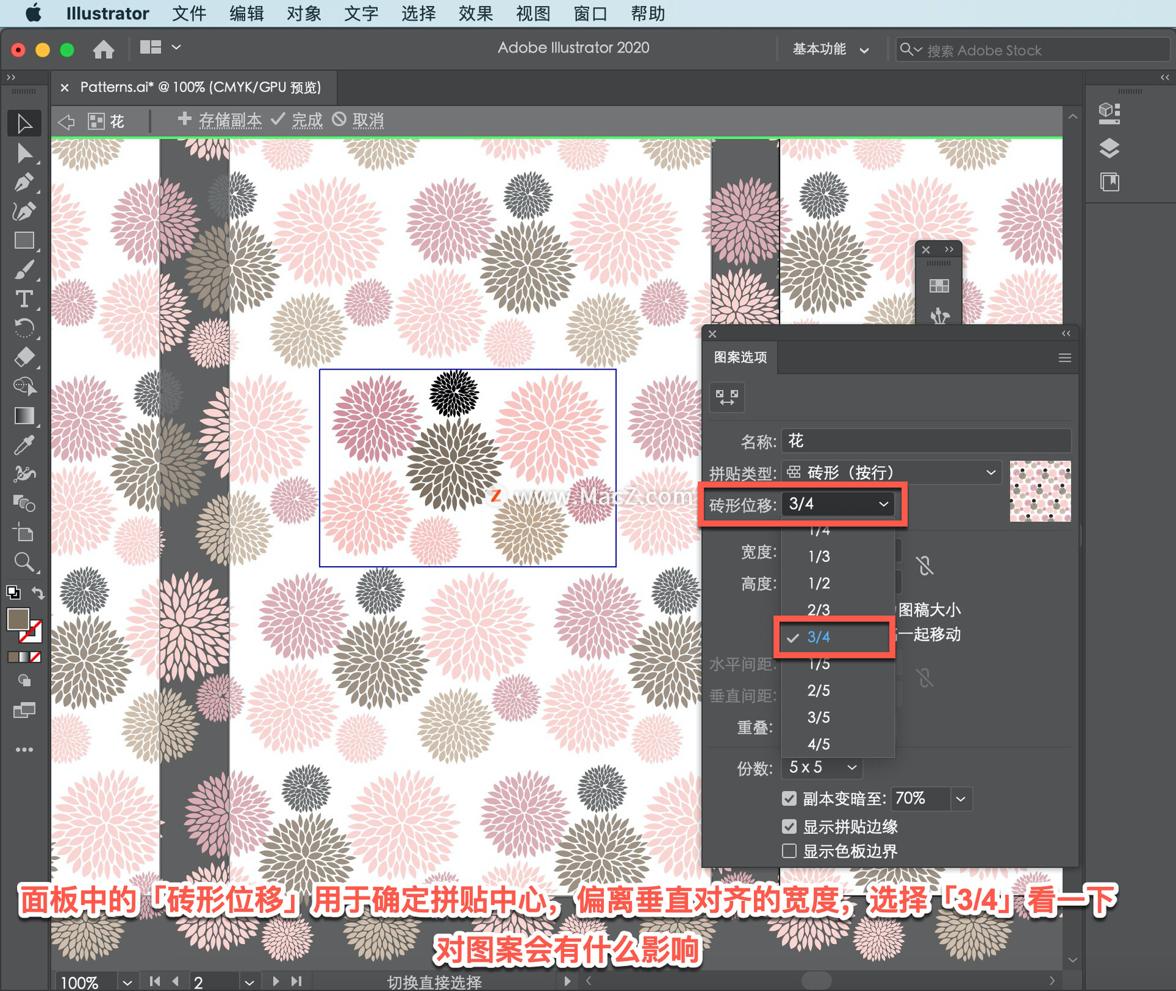Select the Type tool
1176x991 pixels.
[x=24, y=299]
